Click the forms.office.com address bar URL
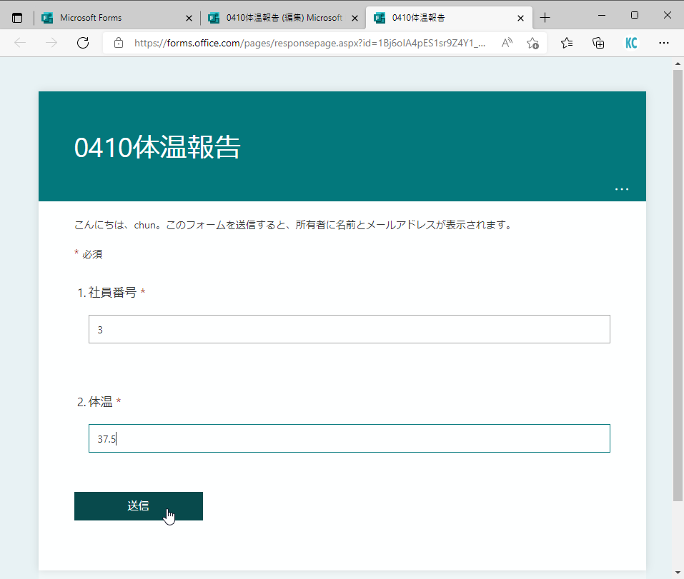This screenshot has height=579, width=684. (x=309, y=43)
